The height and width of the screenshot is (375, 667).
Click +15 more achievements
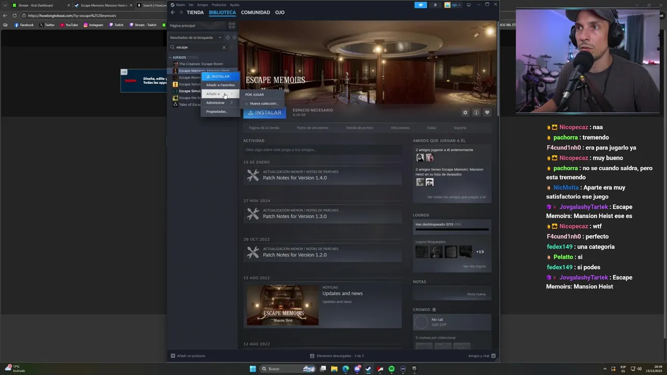point(480,252)
